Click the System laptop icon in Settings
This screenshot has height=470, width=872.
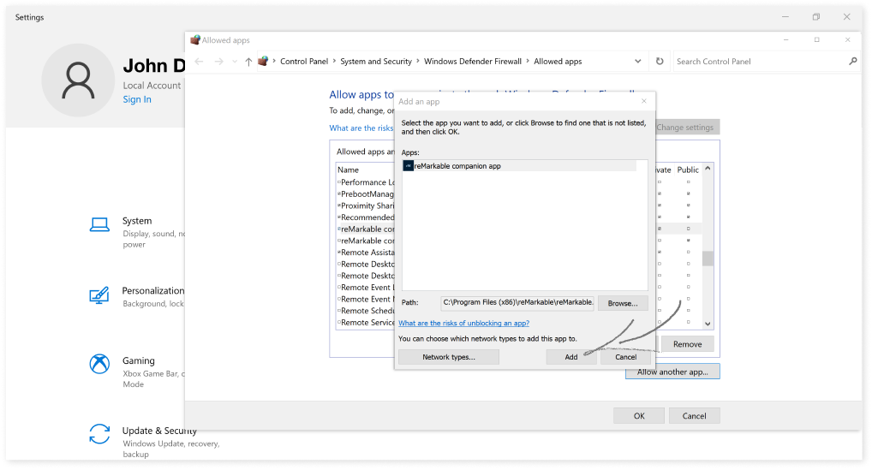[x=99, y=225]
